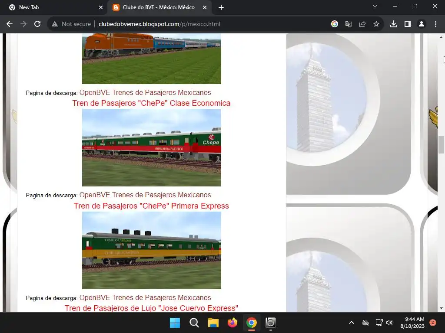The width and height of the screenshot is (445, 333).
Task: Open File Explorer from taskbar
Action: [x=213, y=323]
